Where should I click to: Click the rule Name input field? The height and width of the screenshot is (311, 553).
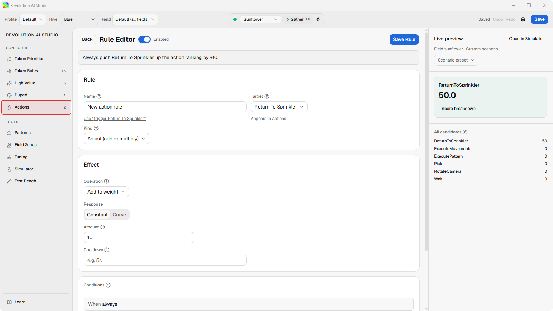click(165, 107)
